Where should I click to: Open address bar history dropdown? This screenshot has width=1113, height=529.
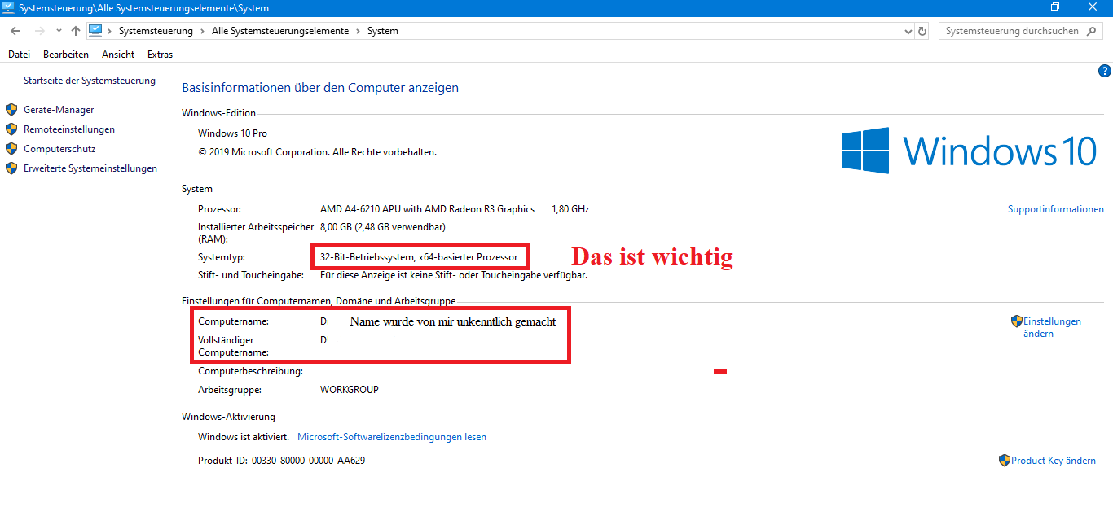(x=908, y=31)
